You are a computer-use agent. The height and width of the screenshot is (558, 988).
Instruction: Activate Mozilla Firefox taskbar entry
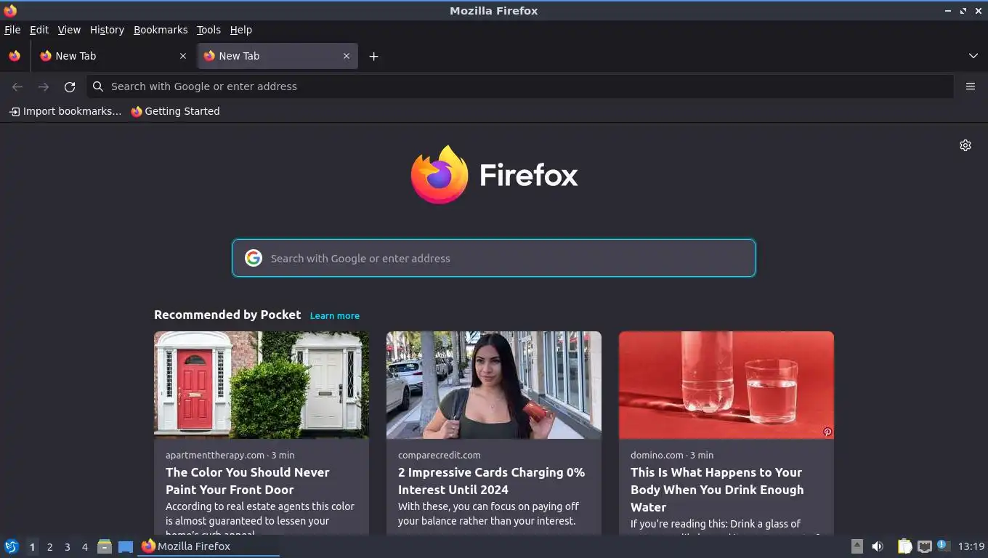[x=208, y=546]
